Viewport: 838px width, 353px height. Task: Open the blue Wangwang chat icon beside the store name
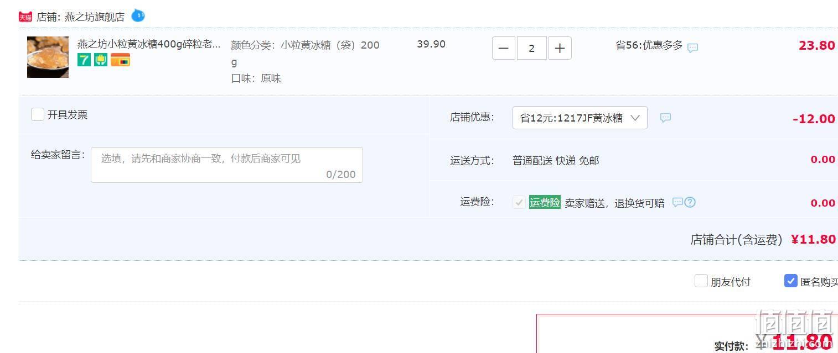click(138, 15)
